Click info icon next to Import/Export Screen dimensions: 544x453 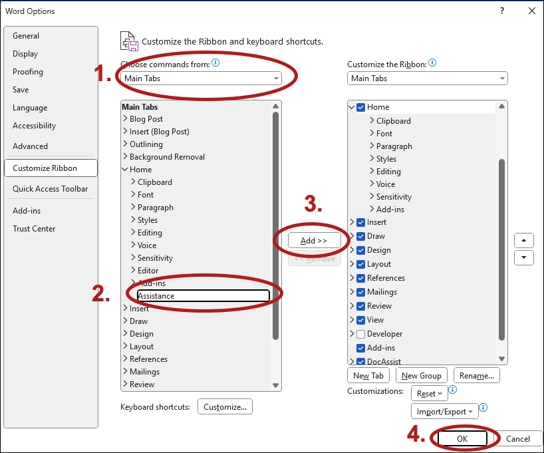(x=483, y=408)
